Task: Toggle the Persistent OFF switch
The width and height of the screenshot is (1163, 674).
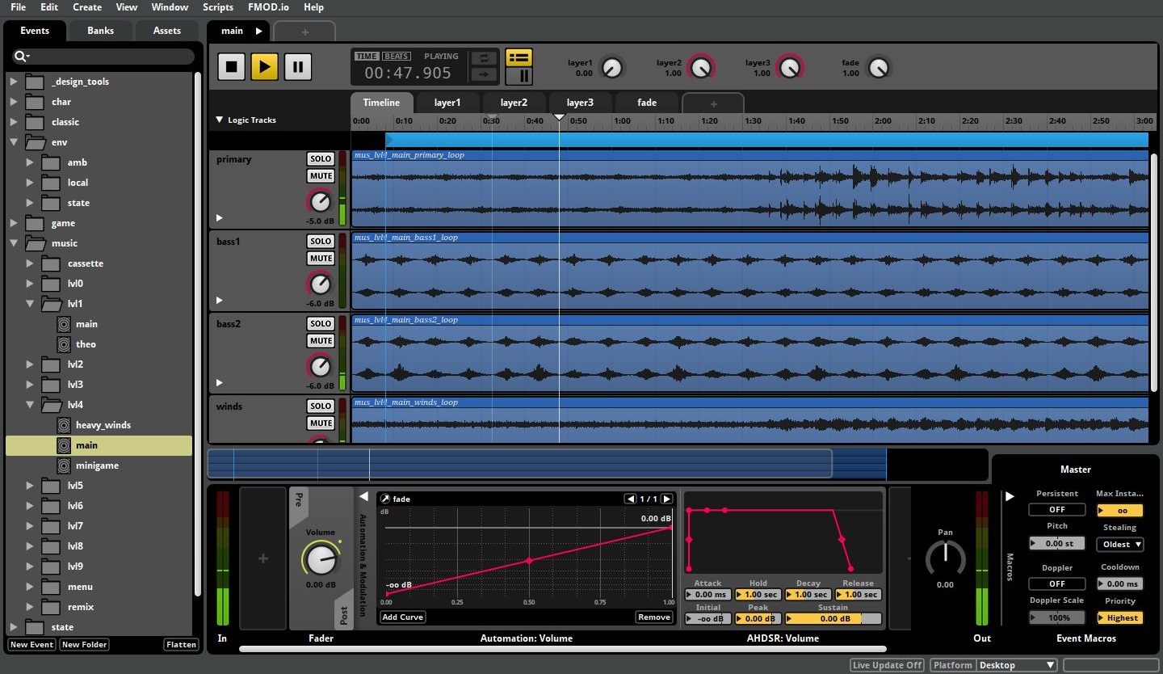Action: point(1056,510)
